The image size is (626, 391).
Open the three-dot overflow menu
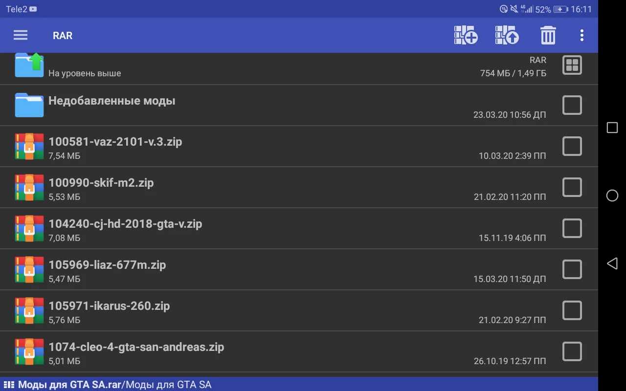(581, 35)
